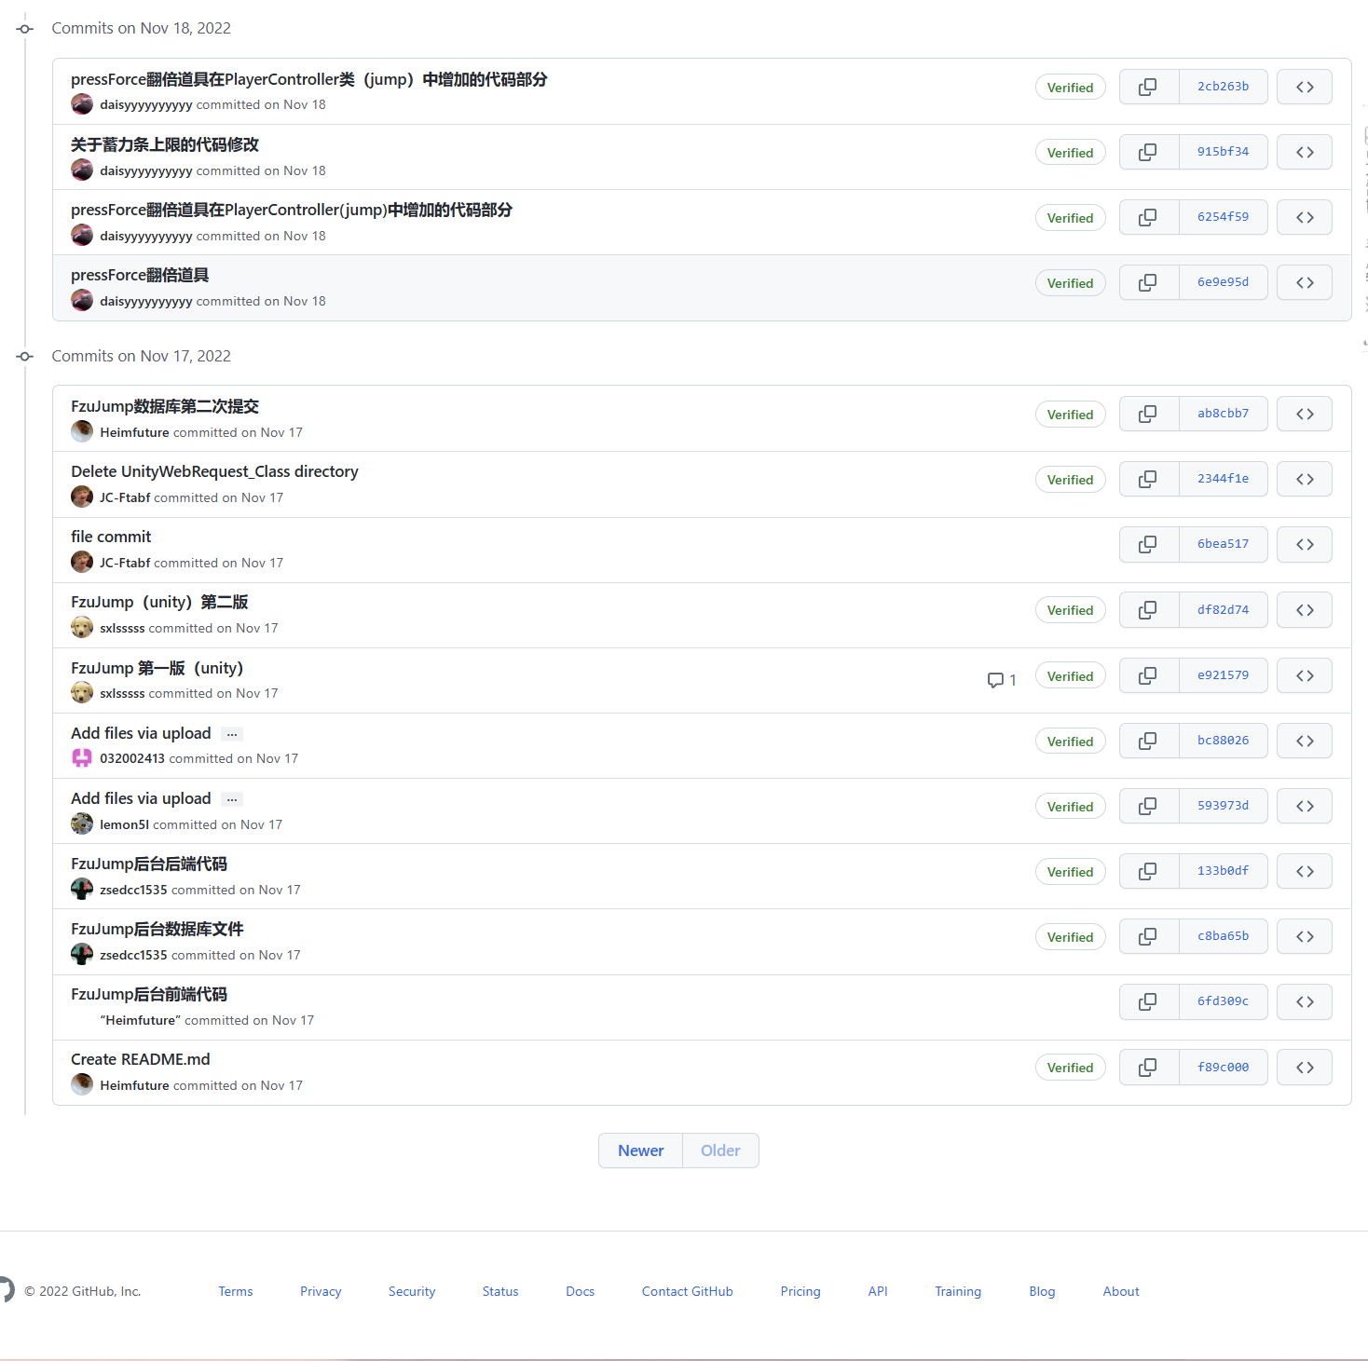Copy full SHA for commit 6254f59
The width and height of the screenshot is (1368, 1361).
[1148, 217]
